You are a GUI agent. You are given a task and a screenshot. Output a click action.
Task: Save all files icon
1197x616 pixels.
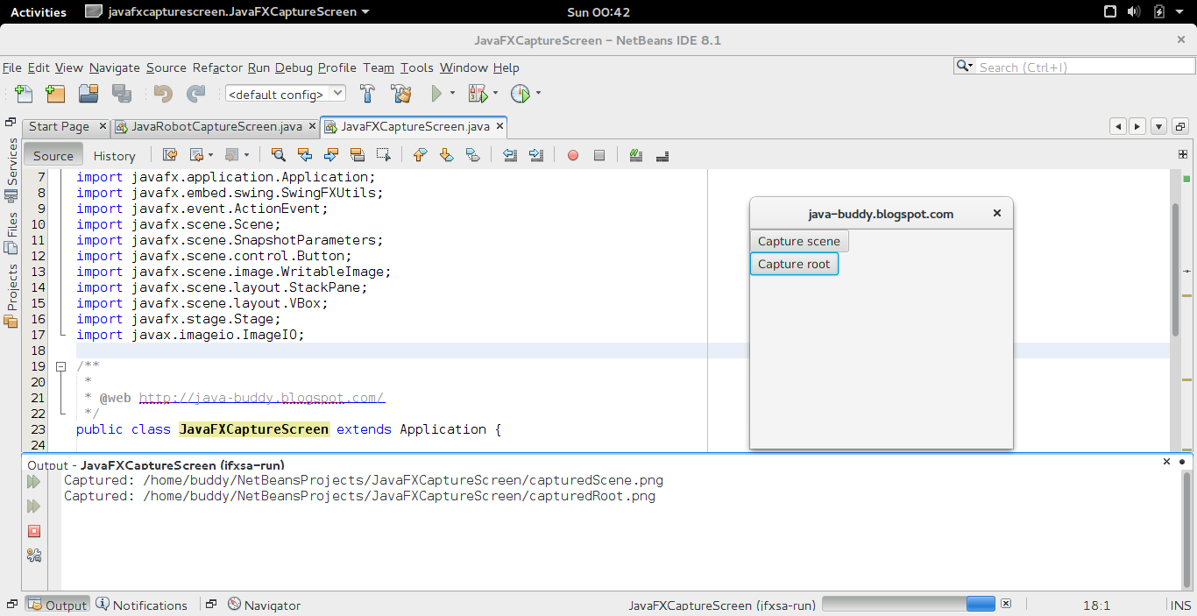[x=121, y=93]
